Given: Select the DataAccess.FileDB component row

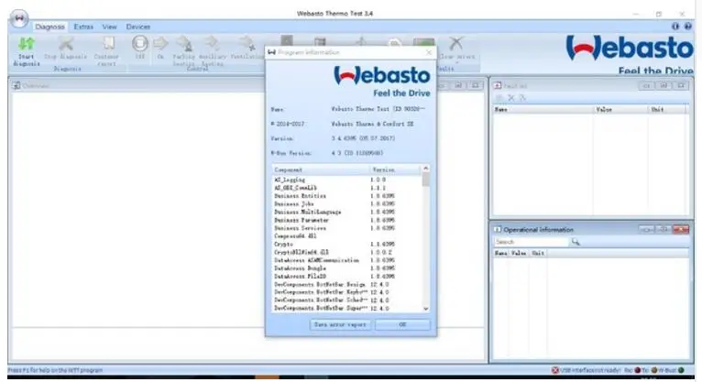Looking at the screenshot, I should click(347, 277).
